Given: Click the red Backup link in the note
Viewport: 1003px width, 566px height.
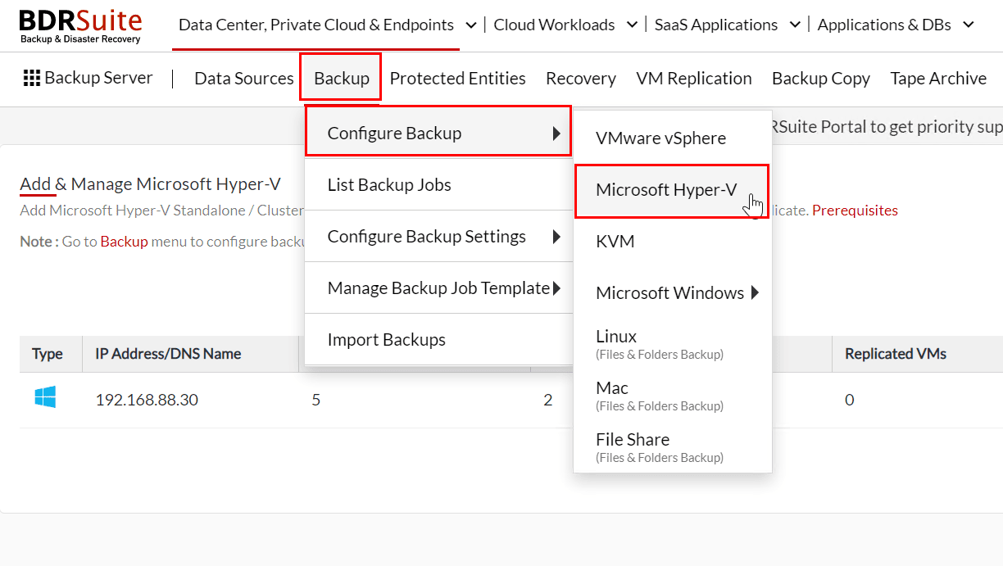Looking at the screenshot, I should [x=124, y=242].
